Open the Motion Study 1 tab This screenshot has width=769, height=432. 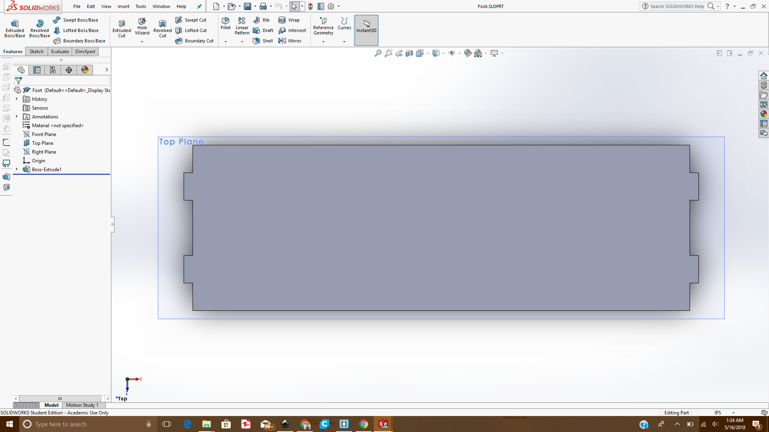pyautogui.click(x=82, y=405)
